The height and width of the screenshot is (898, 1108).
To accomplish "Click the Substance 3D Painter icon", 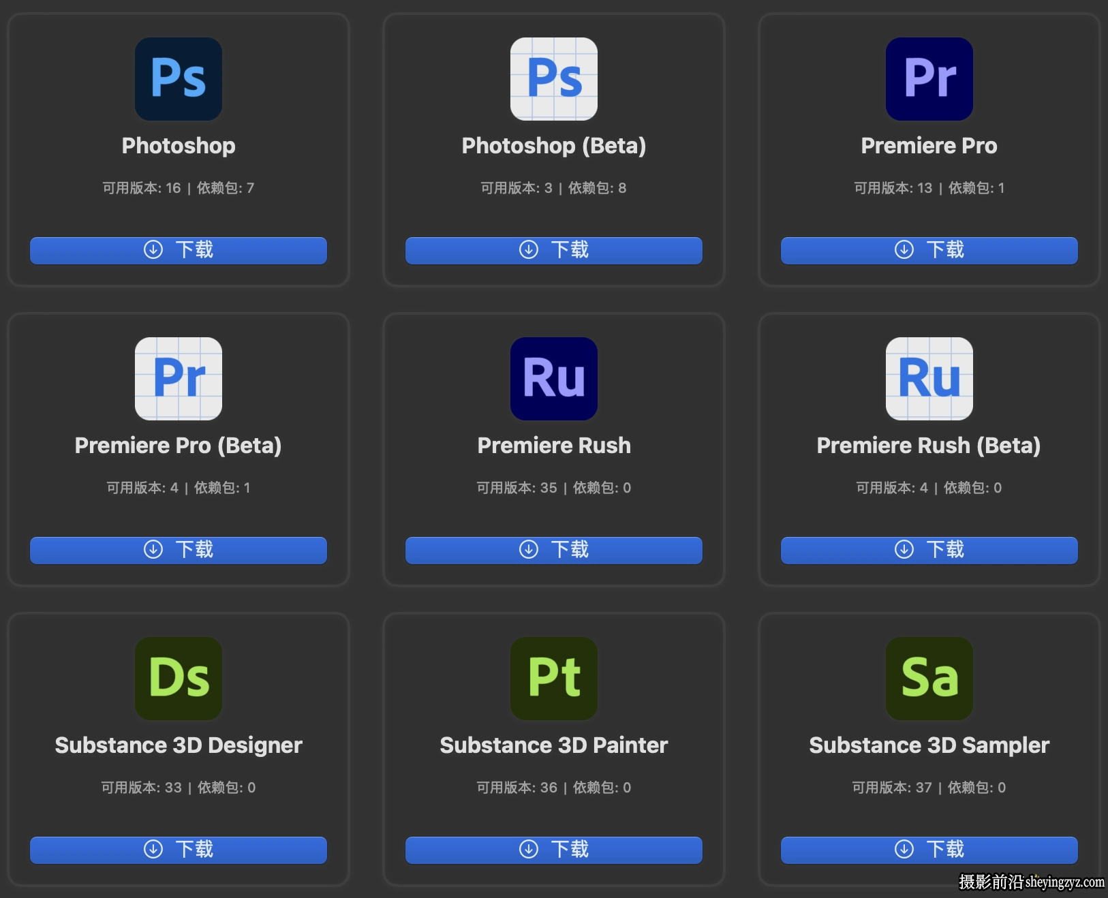I will pyautogui.click(x=554, y=679).
